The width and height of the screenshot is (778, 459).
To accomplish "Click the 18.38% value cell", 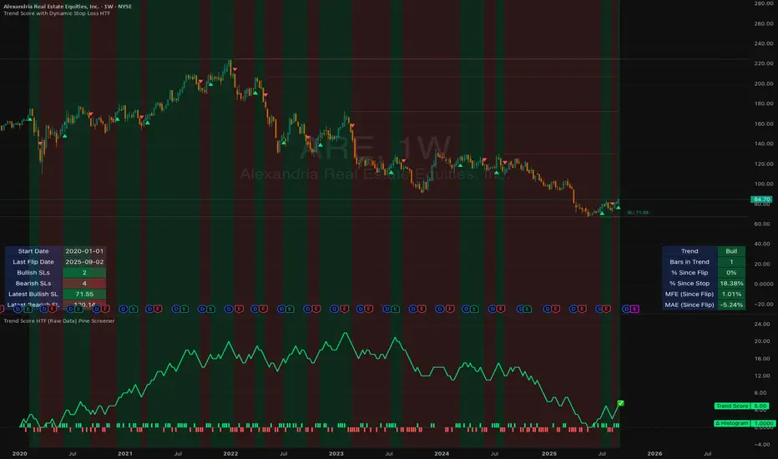I will coord(731,284).
